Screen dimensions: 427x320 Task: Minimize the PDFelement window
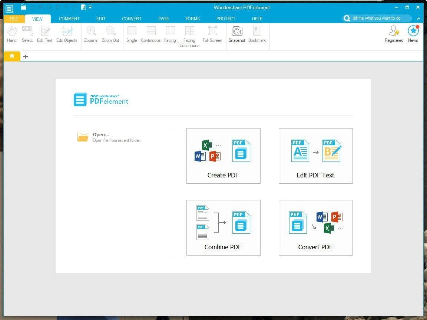396,8
